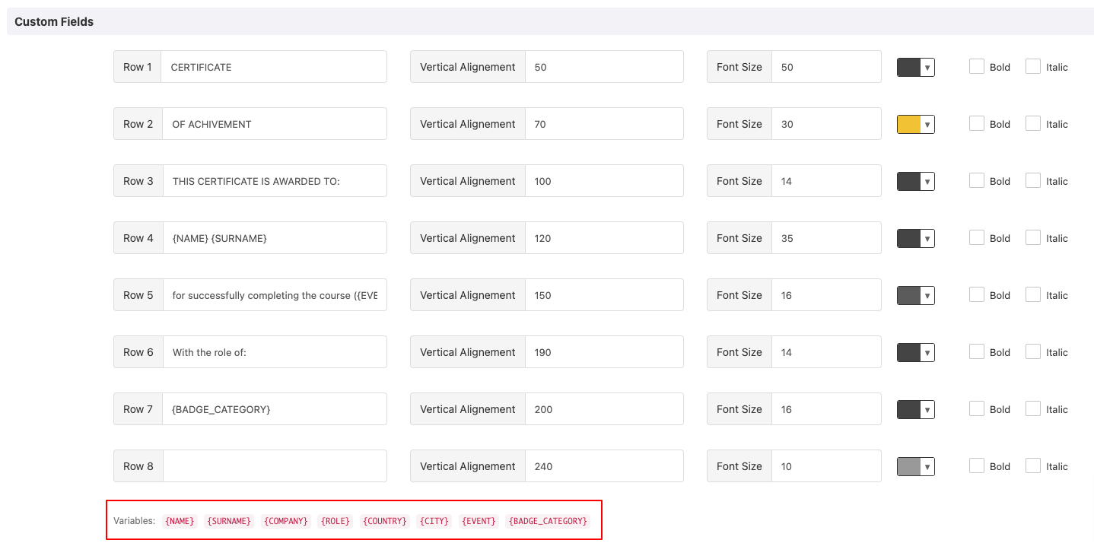This screenshot has height=556, width=1094.
Task: Tick Italic for Row 3
Action: pos(1033,180)
